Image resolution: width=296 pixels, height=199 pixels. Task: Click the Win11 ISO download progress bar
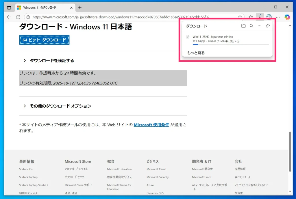click(231, 45)
